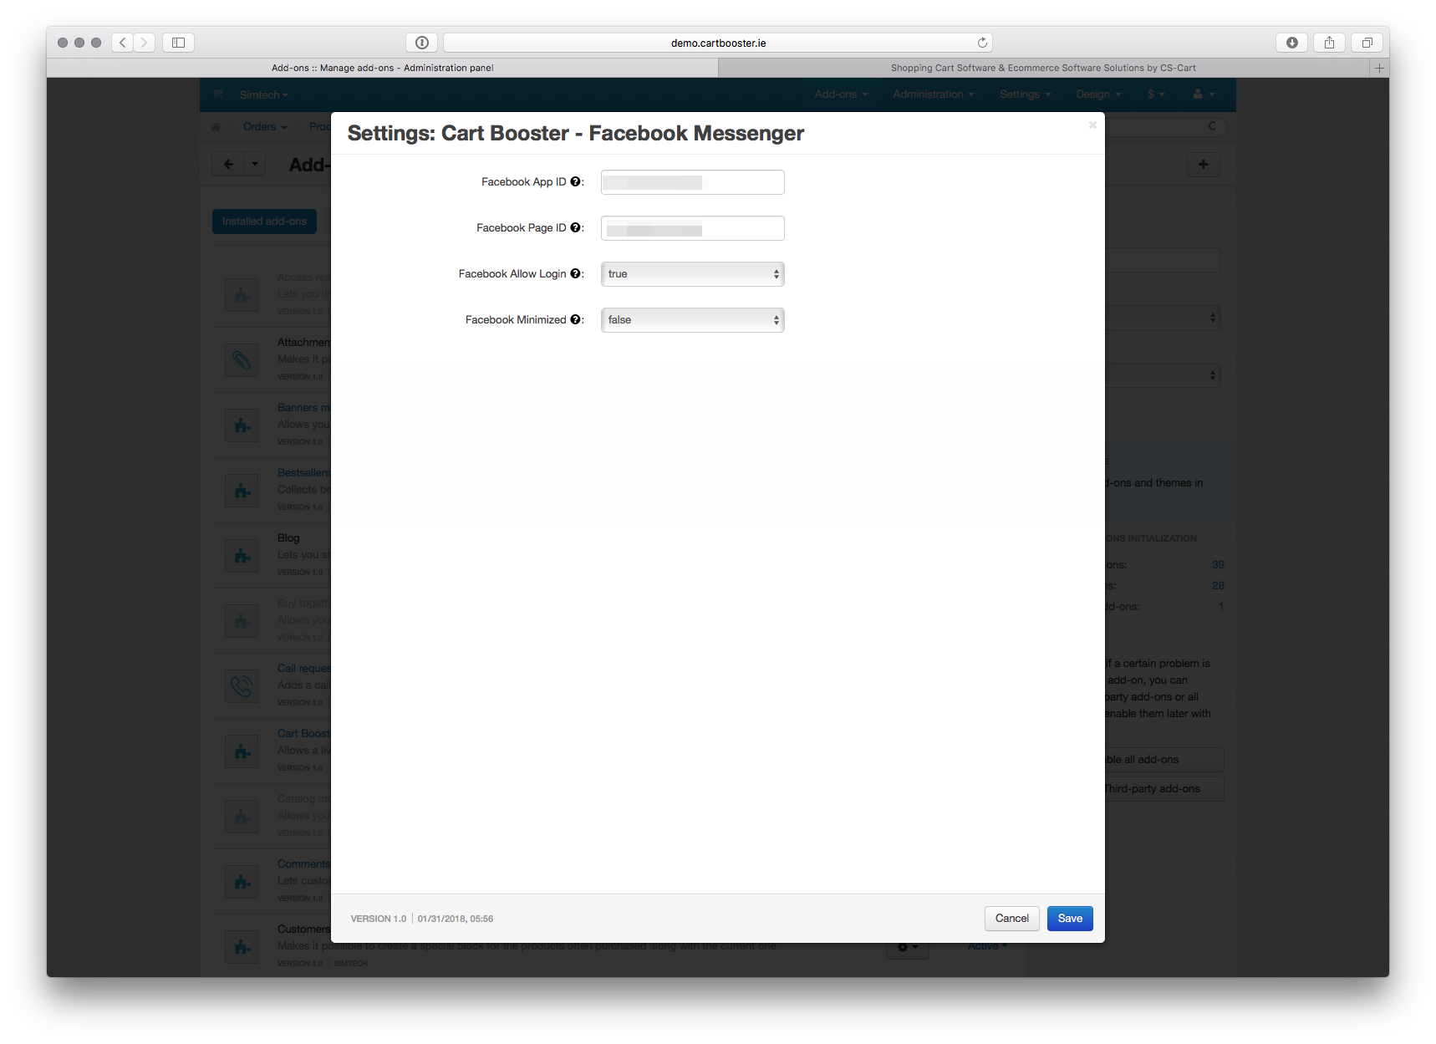Screen dimensions: 1436x1044
Task: Go forward with Safari's forward arrow
Action: click(144, 42)
